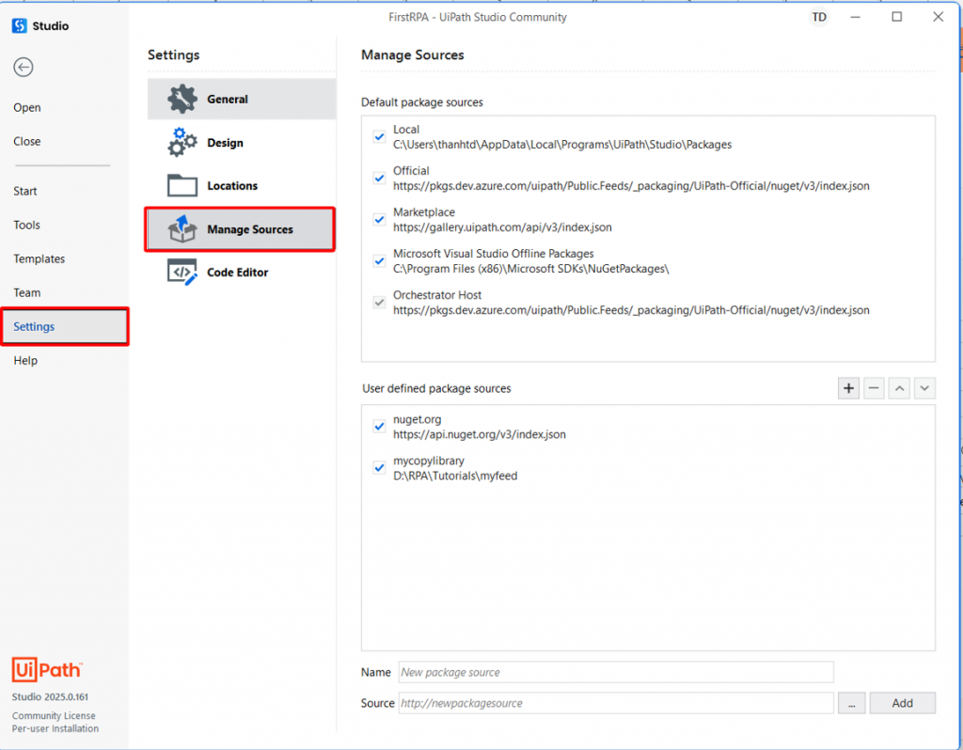
Task: Click the NuGetPackages folder path
Action: tap(530, 269)
